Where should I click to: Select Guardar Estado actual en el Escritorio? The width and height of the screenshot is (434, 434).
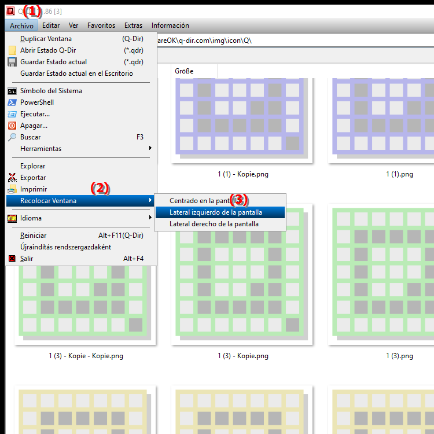click(82, 73)
